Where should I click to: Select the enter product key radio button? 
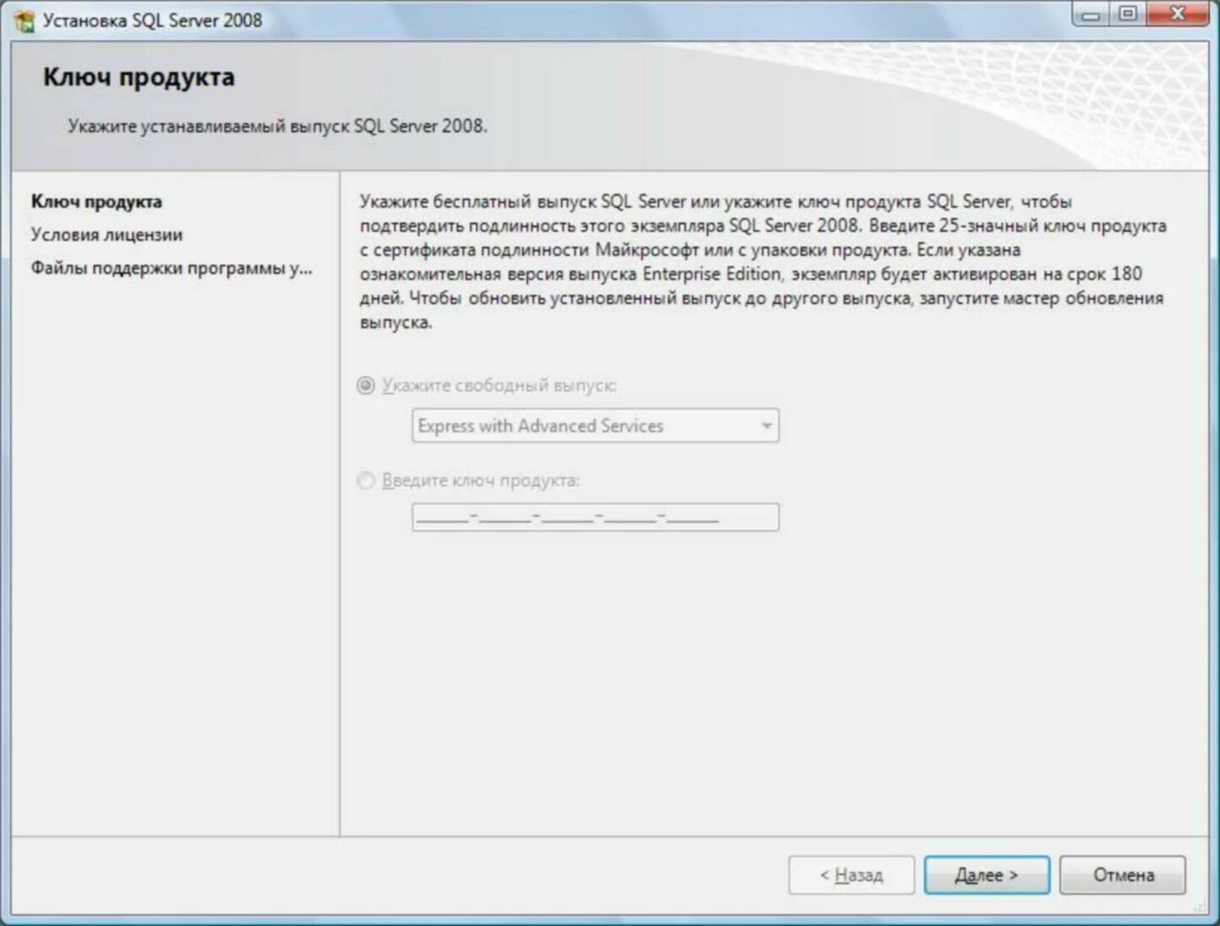coord(366,481)
